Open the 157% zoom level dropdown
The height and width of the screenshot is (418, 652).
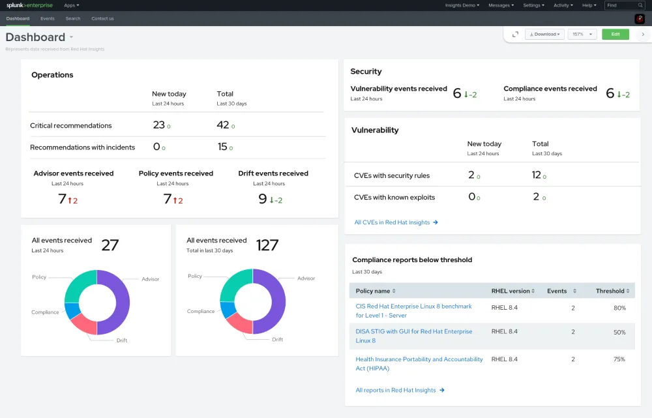pos(582,33)
